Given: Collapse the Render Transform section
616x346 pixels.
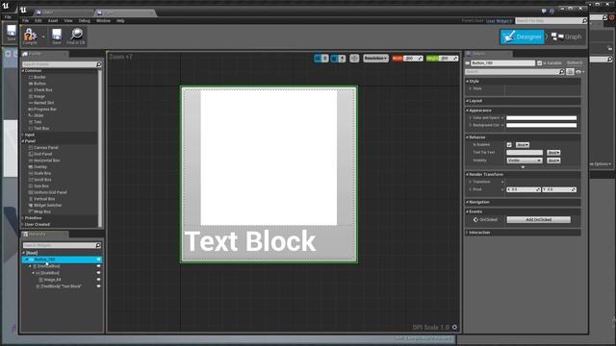Looking at the screenshot, I should (x=467, y=174).
